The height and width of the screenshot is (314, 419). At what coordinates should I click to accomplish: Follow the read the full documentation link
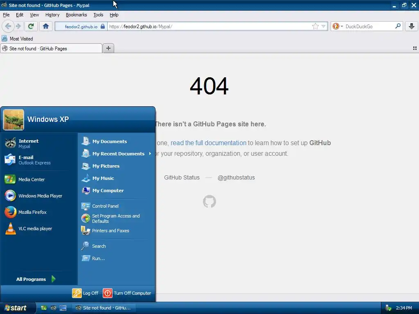click(208, 143)
